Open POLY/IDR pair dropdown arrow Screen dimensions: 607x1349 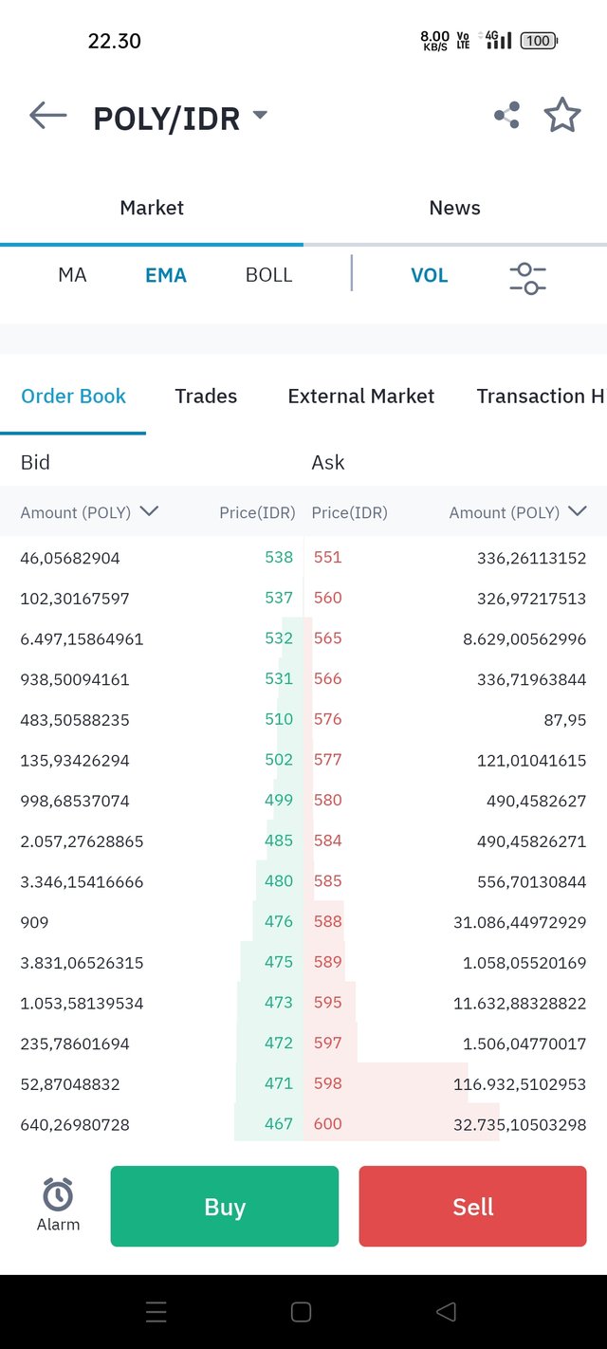(260, 116)
